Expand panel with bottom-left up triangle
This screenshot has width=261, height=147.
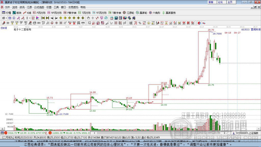click(x=2, y=129)
